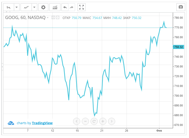The image size is (189, 138).
Task: Open GOOG series format settings icon
Action: coord(58,18)
